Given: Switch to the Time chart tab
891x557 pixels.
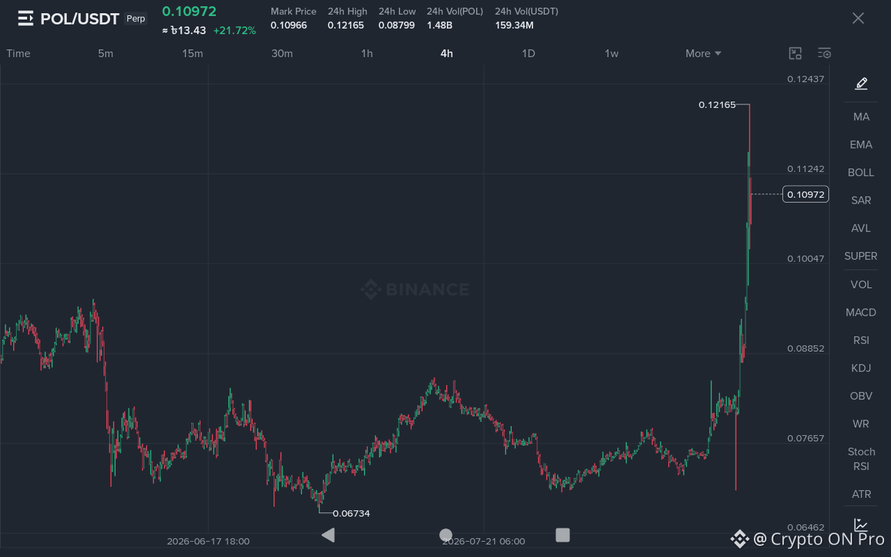Looking at the screenshot, I should click(18, 54).
